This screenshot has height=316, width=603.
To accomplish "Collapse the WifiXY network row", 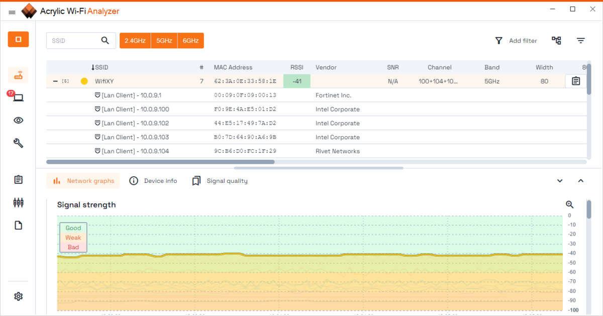I will pyautogui.click(x=55, y=81).
